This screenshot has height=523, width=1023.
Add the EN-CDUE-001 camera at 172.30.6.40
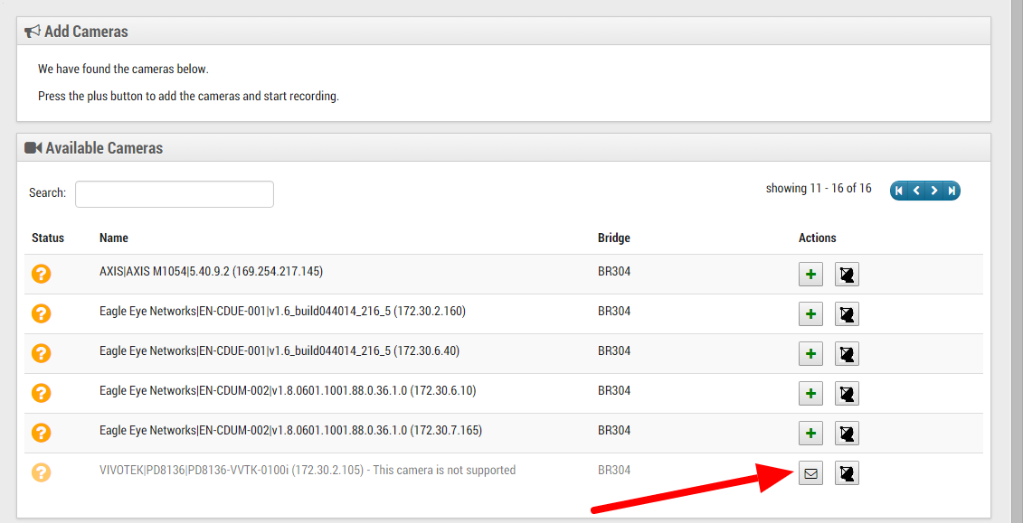pyautogui.click(x=810, y=354)
